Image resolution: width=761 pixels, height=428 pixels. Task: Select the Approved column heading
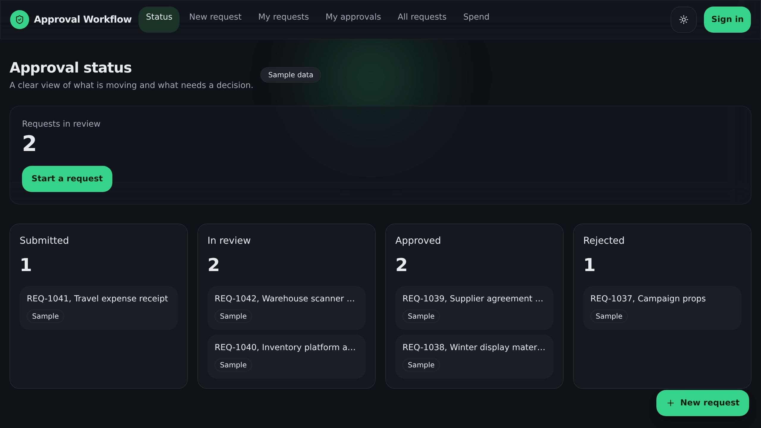pyautogui.click(x=418, y=240)
